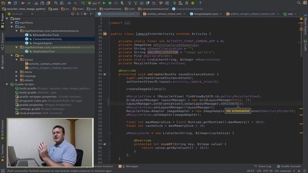The image size is (308, 173).
Task: Expand the manifests folder
Action: [12, 23]
